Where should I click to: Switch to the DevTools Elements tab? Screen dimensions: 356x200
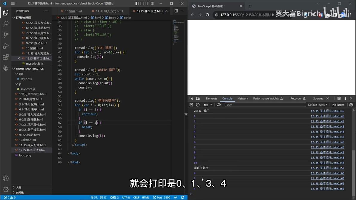pyautogui.click(x=211, y=99)
